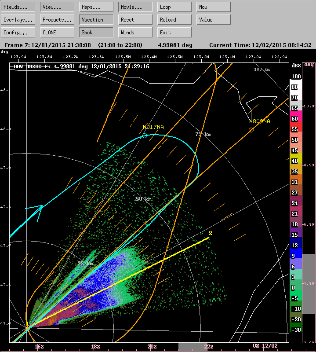316x352 pixels.
Task: Click the deg elevation scale header
Action: coord(309,65)
